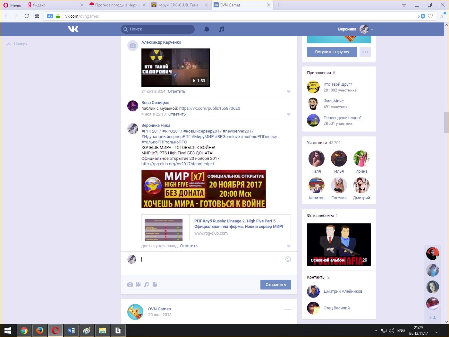The image size is (449, 337).
Task: Open the #РПГ2017 hashtag
Action: (x=151, y=131)
